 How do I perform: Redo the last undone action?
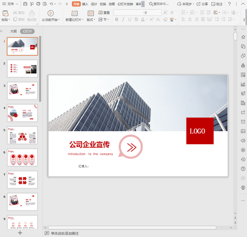(x=60, y=4)
